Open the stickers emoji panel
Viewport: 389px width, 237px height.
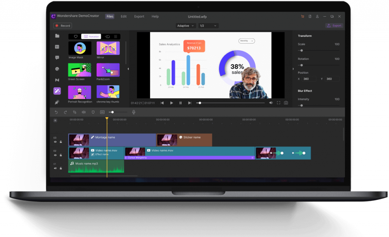[x=57, y=69]
